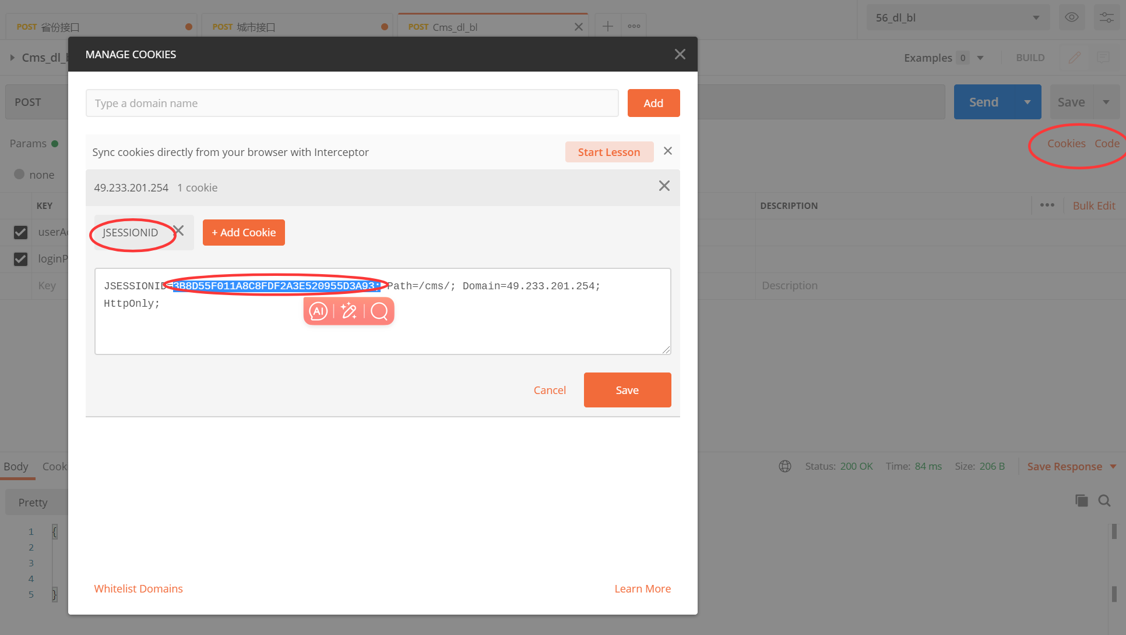Open the manage environments settings icon
Image resolution: width=1126 pixels, height=635 pixels.
(1106, 17)
